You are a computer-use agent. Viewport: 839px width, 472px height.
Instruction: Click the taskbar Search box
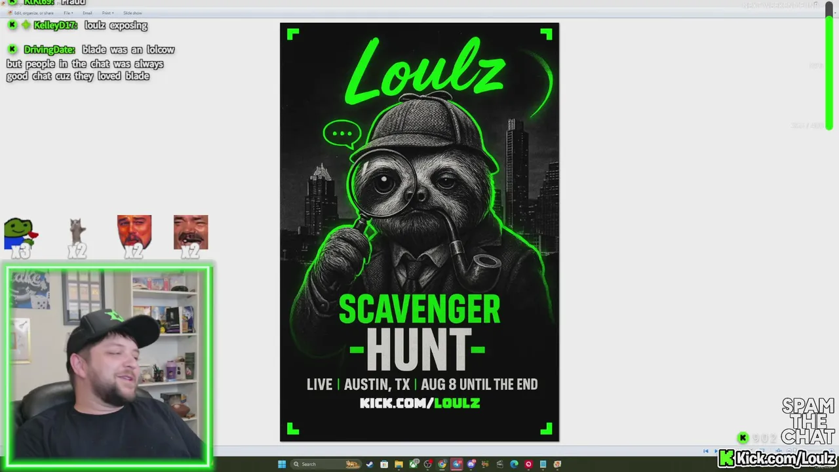(x=326, y=464)
